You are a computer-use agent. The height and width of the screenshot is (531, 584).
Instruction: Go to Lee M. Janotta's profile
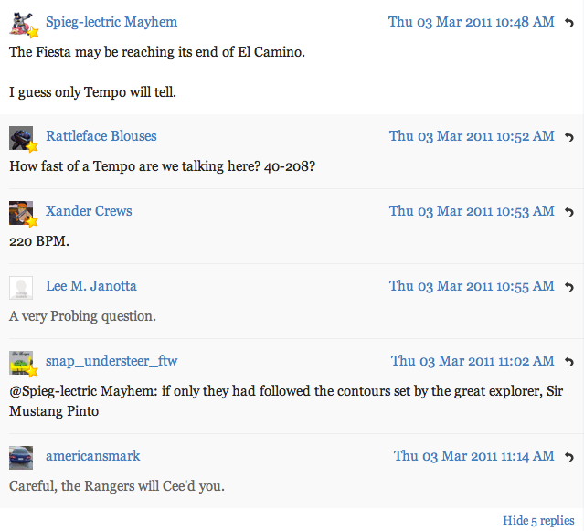point(91,286)
